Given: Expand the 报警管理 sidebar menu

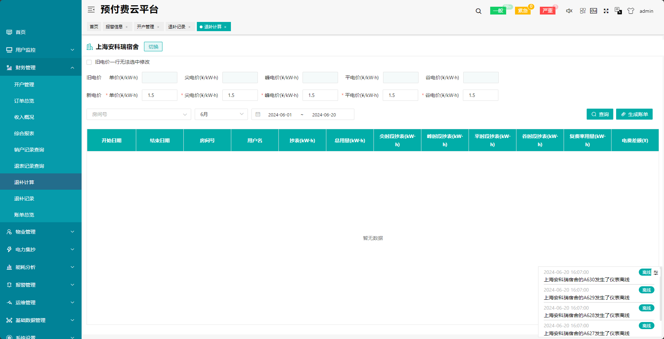Looking at the screenshot, I should [x=41, y=285].
